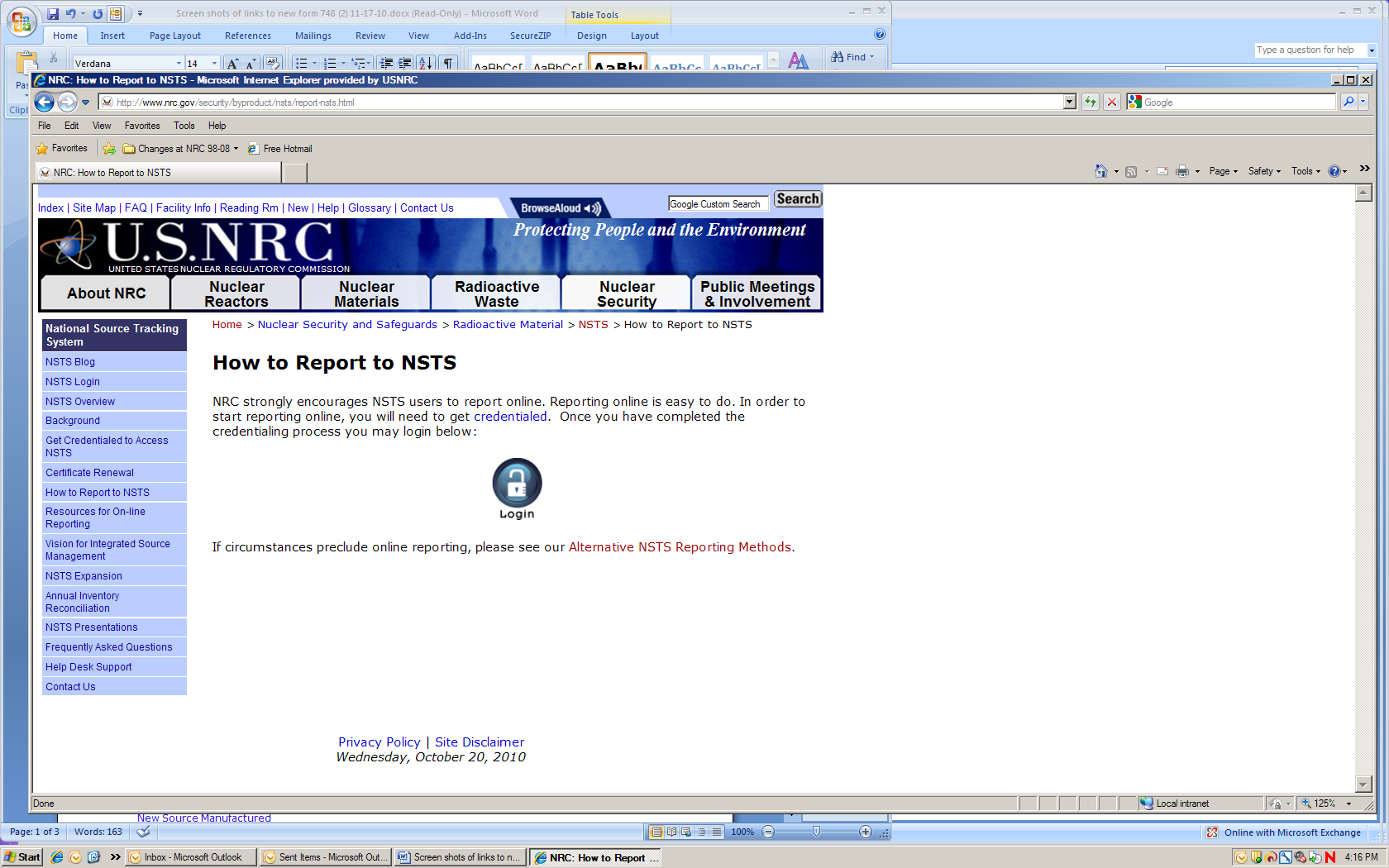Click the IE page scroll-down arrow
Screen dimensions: 1389x868
pos(1363,784)
